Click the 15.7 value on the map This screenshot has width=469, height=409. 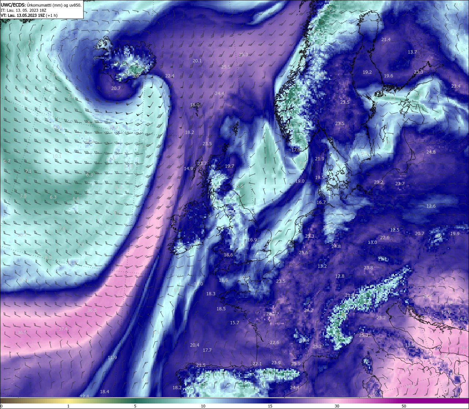(234, 323)
